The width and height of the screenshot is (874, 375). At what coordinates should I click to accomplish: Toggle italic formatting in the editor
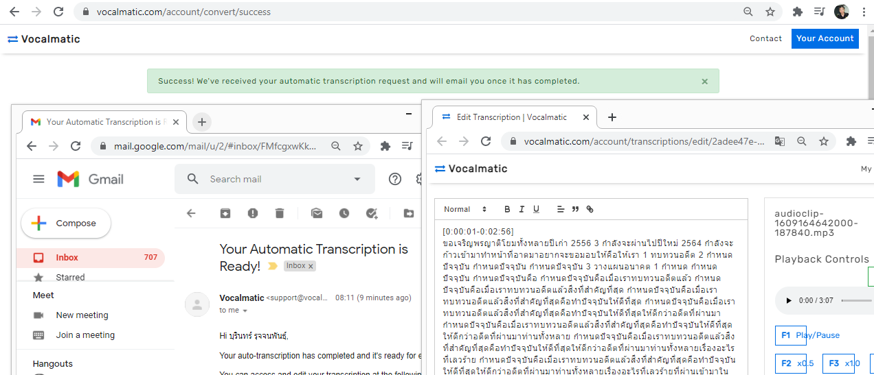[522, 209]
